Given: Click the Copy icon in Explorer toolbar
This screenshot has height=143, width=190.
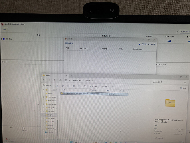Looking at the screenshot, I should (63, 86).
